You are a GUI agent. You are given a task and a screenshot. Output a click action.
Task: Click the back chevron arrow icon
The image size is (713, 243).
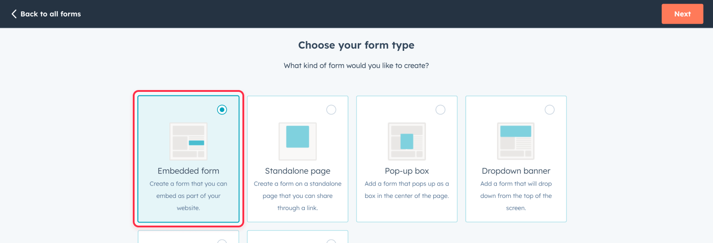coord(14,14)
